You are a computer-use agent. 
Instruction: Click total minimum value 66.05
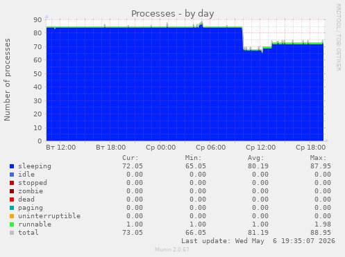(196, 233)
